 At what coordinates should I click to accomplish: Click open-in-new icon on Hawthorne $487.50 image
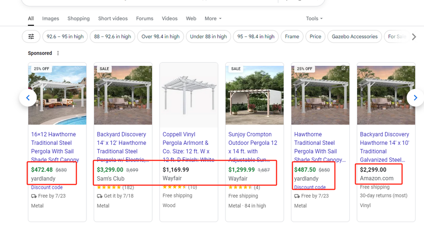click(x=343, y=68)
